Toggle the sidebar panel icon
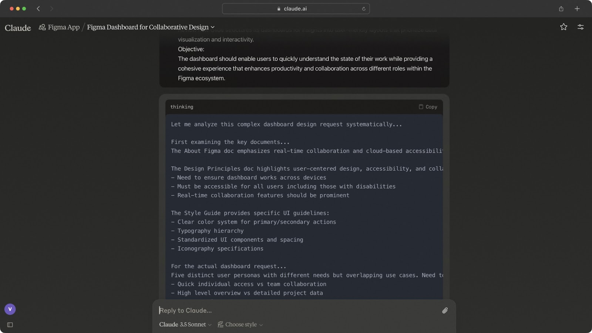The image size is (592, 333). [x=10, y=325]
